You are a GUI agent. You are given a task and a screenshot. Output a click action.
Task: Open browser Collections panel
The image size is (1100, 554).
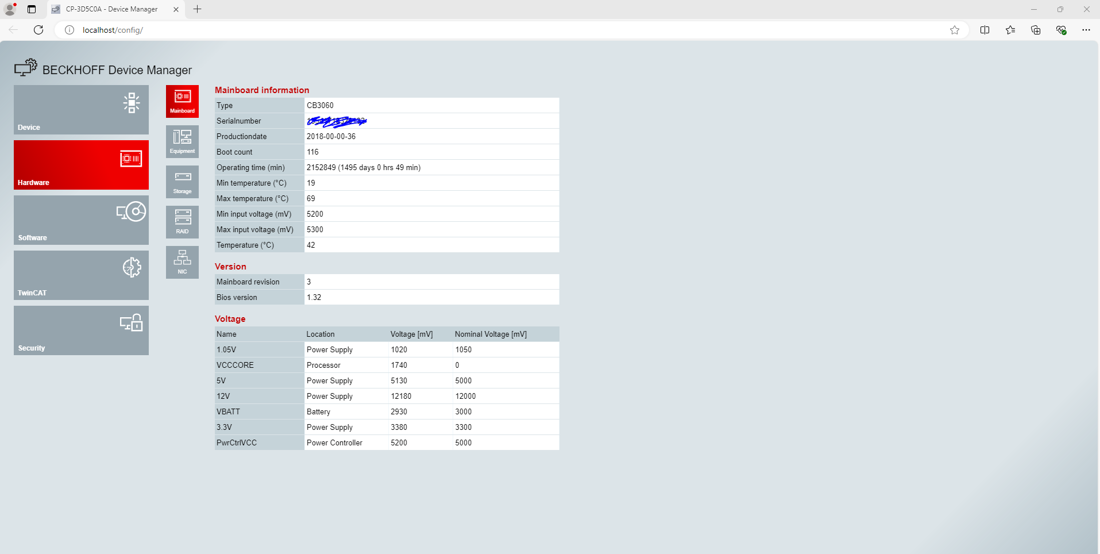tap(1036, 30)
